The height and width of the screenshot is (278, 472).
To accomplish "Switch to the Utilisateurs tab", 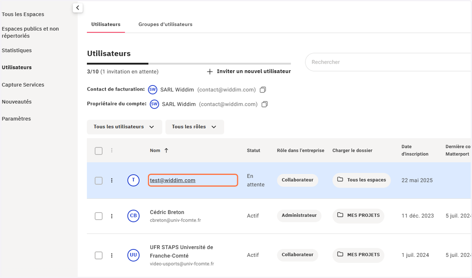I will point(106,24).
